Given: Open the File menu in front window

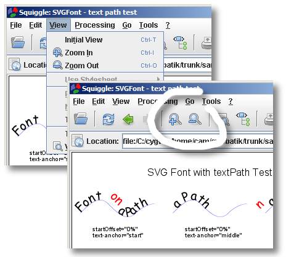Looking at the screenshot, I should [79, 101].
